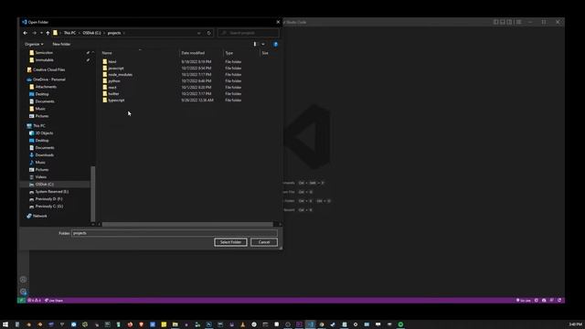The width and height of the screenshot is (585, 329).
Task: Open the recent locations dropdown arrow
Action: 41,33
